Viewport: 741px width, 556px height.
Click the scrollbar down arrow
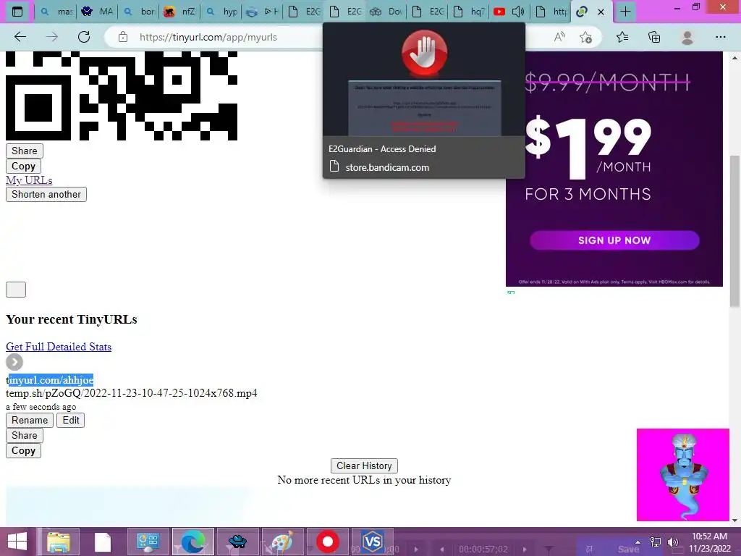point(734,520)
